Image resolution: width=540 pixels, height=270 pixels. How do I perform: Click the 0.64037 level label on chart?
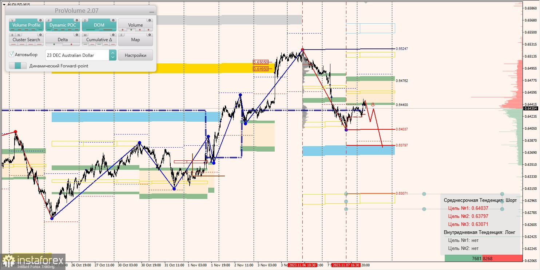[x=402, y=129]
